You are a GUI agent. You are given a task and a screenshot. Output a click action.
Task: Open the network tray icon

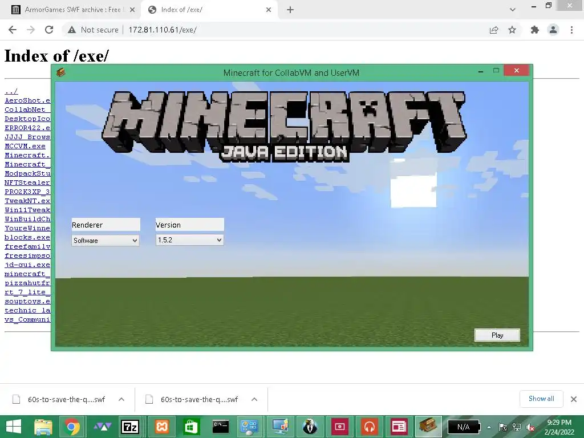point(517,427)
